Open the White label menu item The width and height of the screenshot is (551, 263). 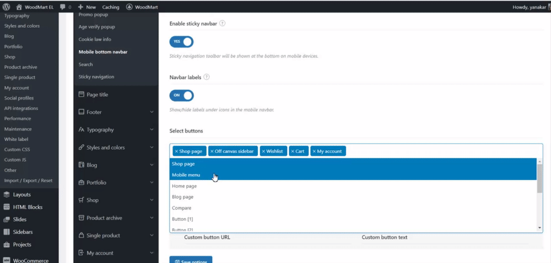click(x=16, y=139)
